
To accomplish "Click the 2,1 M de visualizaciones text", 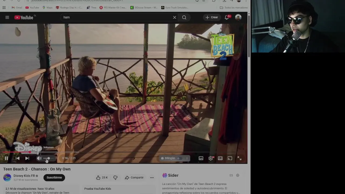I will pos(21,189).
